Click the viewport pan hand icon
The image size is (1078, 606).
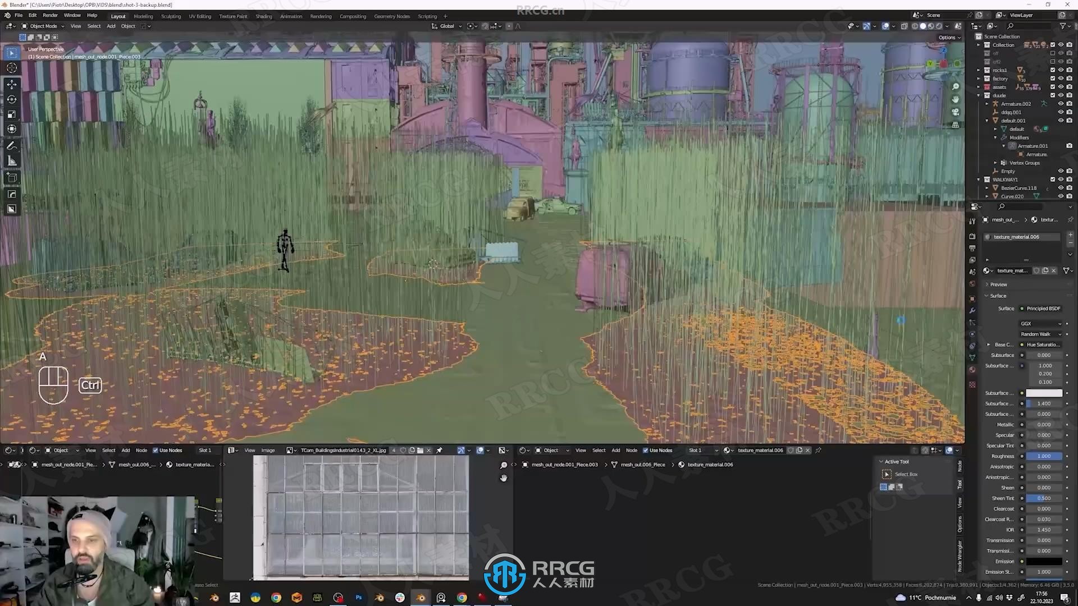[956, 99]
